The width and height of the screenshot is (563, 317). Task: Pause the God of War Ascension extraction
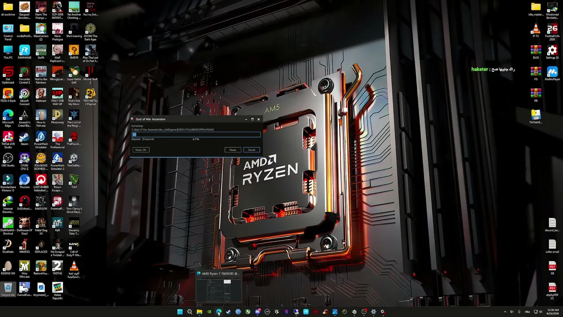tap(233, 150)
